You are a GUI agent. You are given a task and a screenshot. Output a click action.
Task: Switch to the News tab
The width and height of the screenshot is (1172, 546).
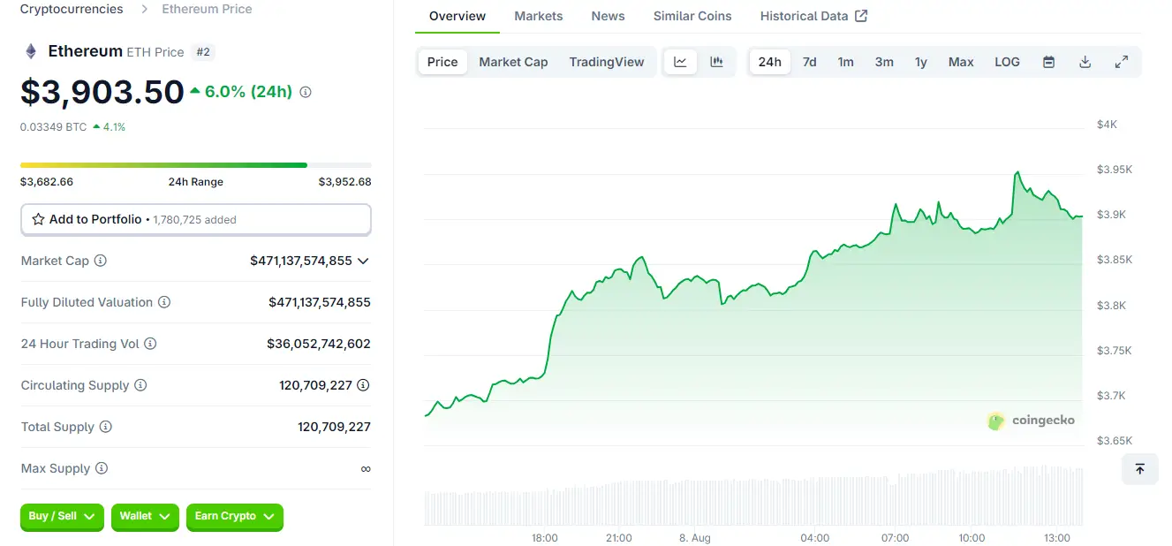tap(609, 16)
